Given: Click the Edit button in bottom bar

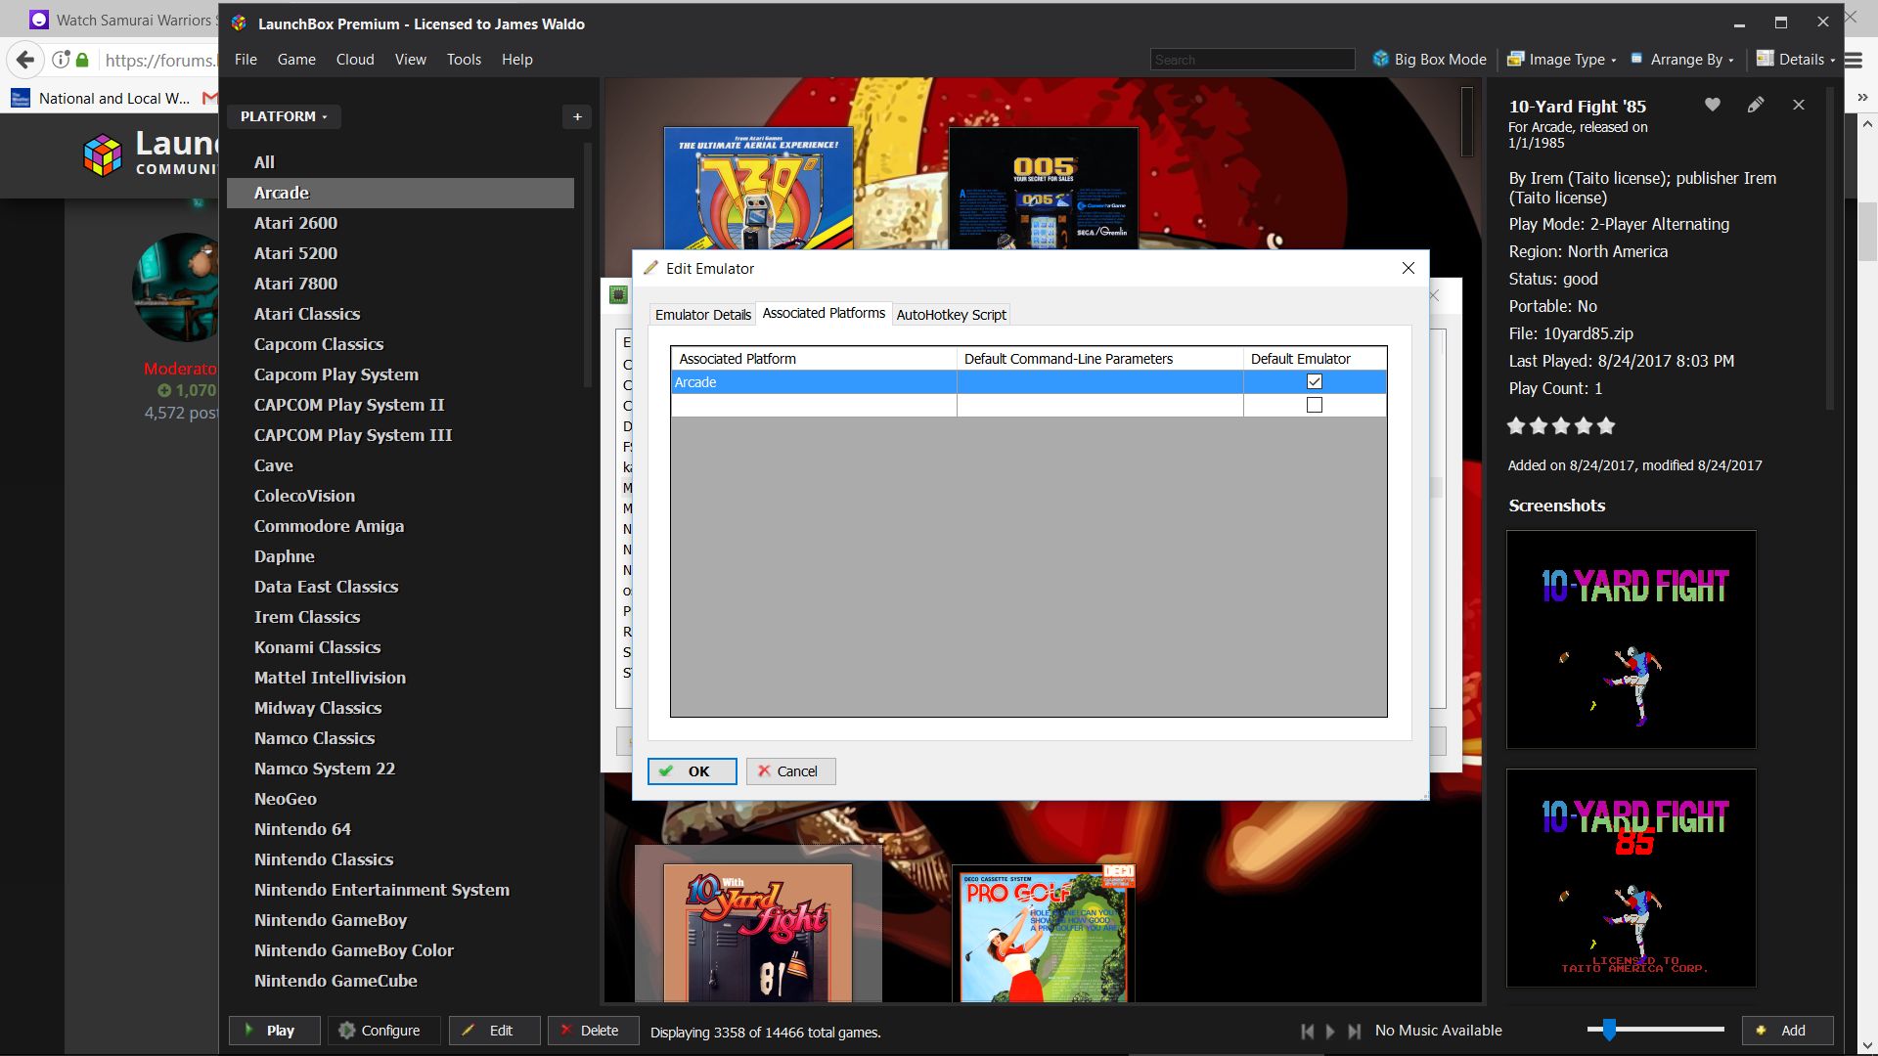Looking at the screenshot, I should coord(494,1031).
